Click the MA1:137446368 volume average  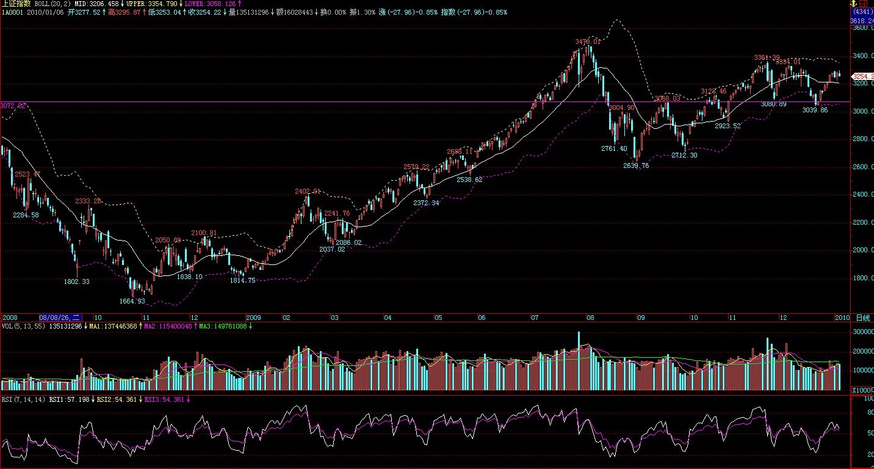coord(113,326)
